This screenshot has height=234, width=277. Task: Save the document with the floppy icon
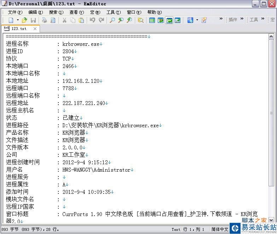point(33,20)
